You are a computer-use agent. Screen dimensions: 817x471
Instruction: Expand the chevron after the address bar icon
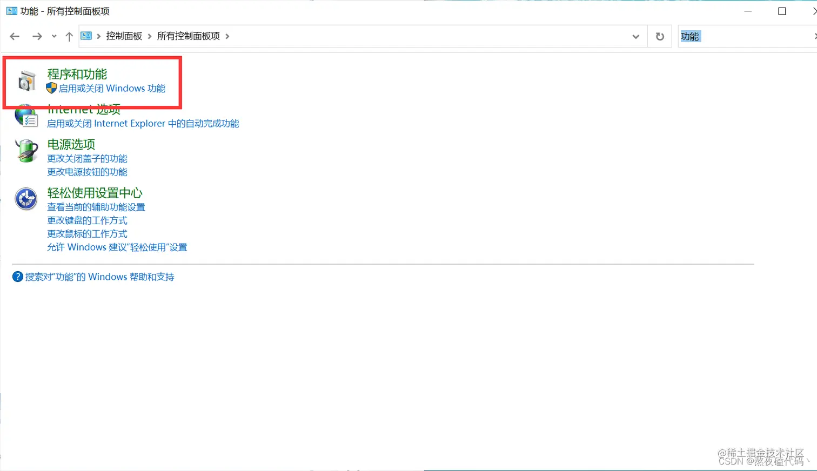[x=99, y=36]
